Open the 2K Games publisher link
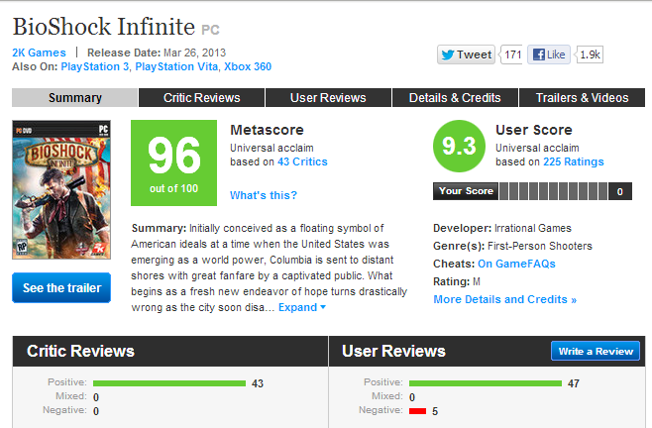Screen dimensions: 652x428 39,53
